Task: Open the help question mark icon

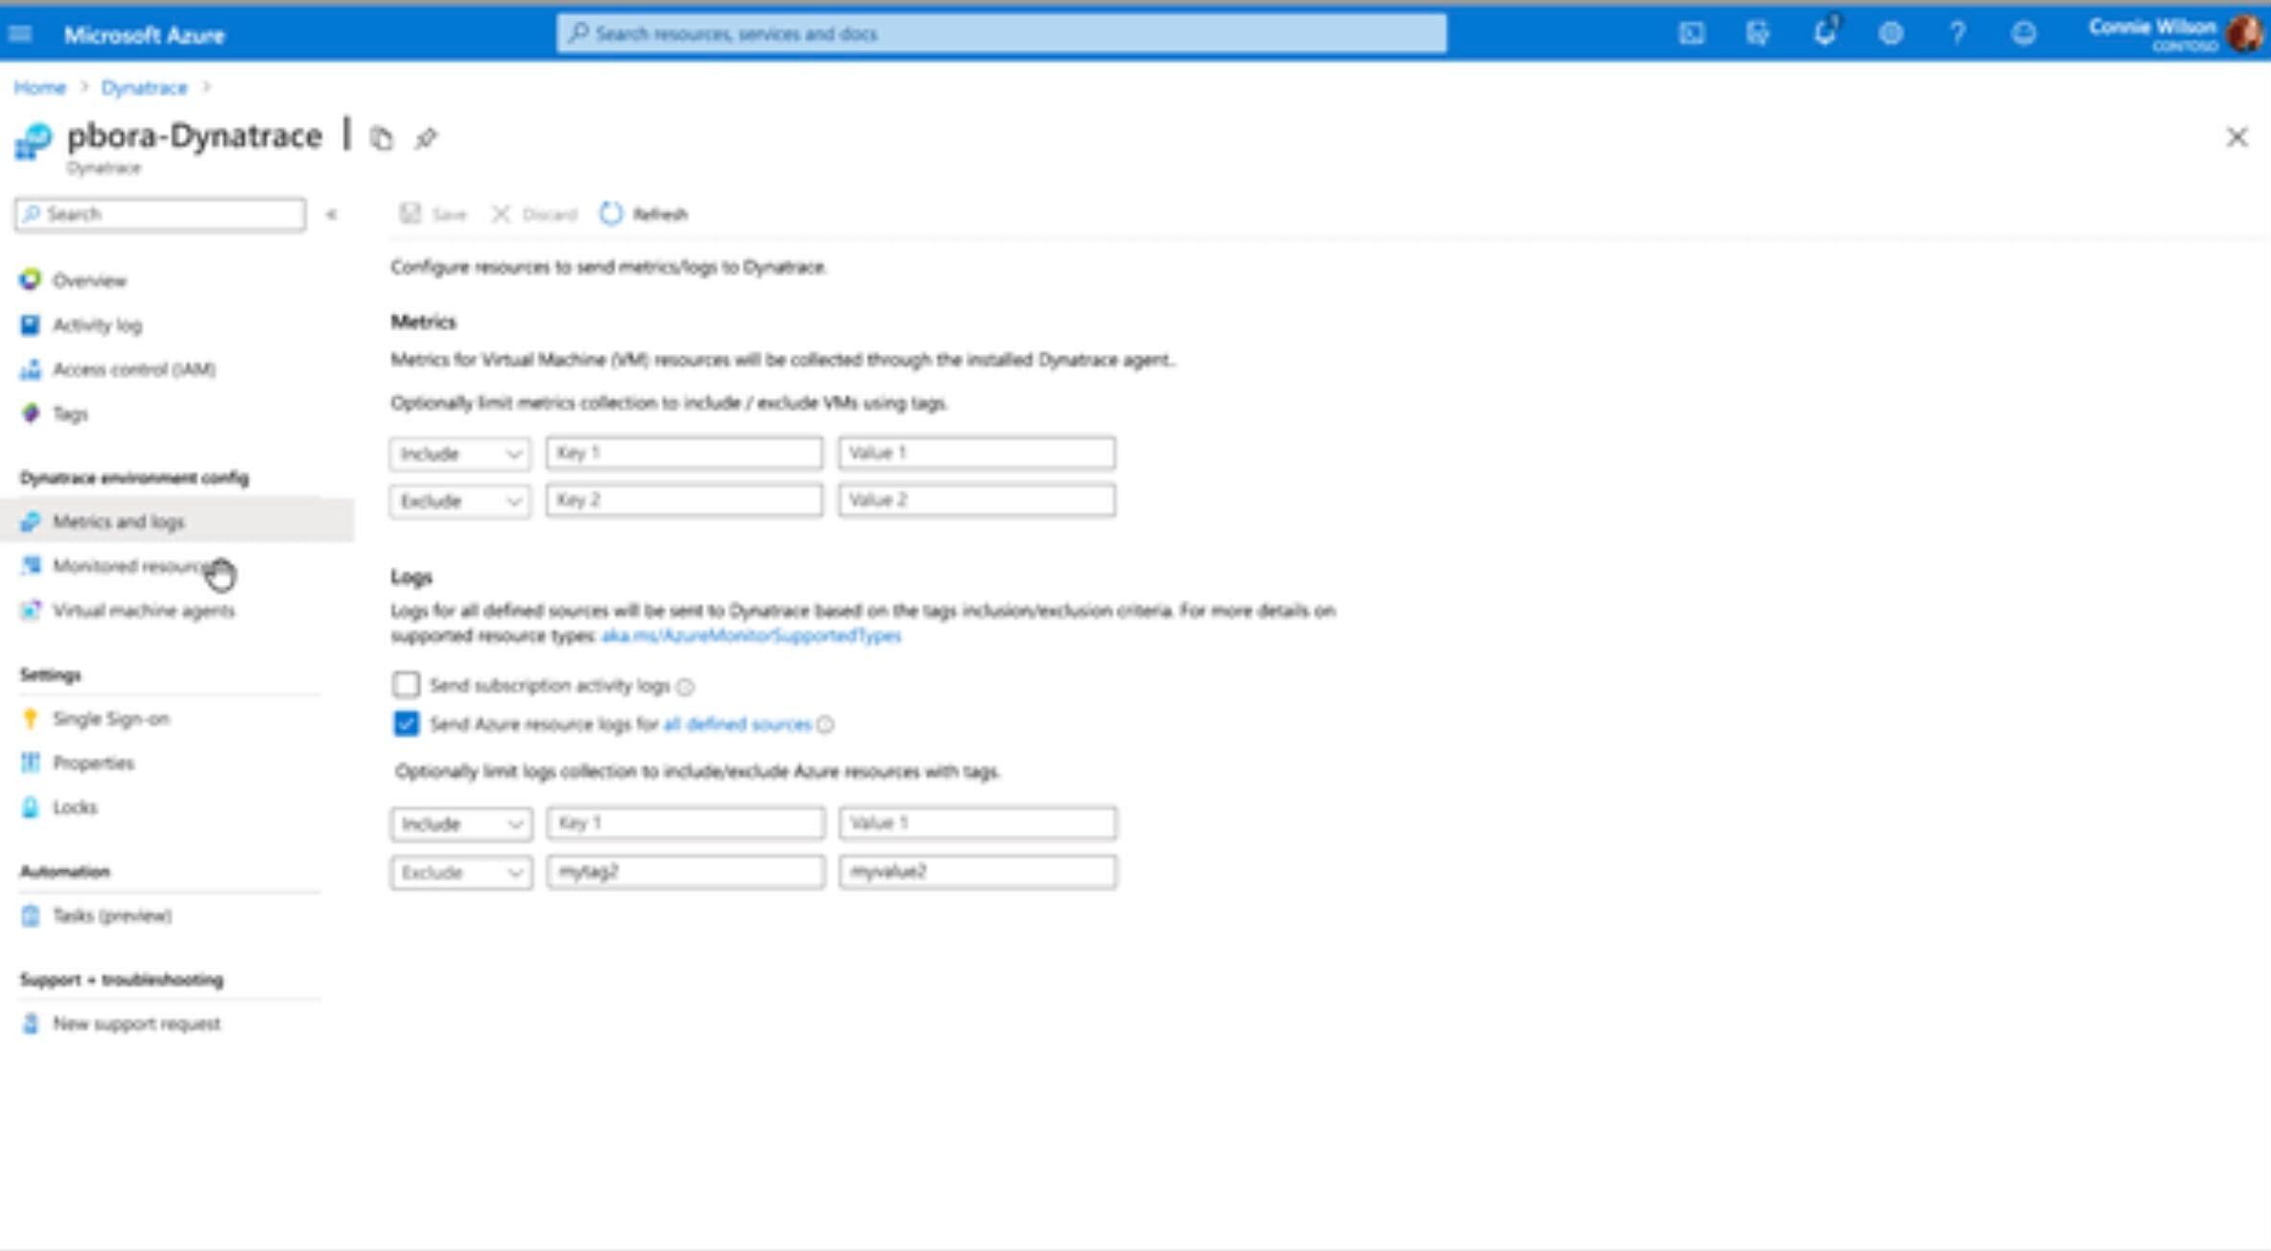Action: (1958, 34)
